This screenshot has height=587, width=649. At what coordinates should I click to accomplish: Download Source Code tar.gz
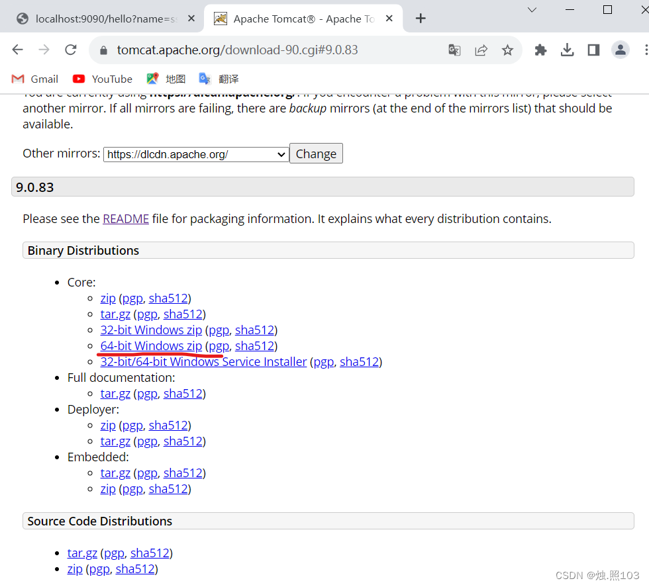click(82, 553)
